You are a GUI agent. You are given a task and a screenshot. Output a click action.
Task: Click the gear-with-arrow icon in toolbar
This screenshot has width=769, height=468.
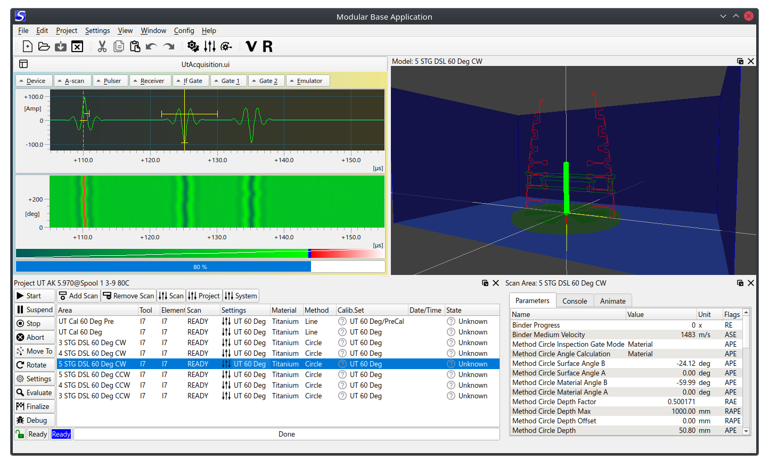(226, 47)
